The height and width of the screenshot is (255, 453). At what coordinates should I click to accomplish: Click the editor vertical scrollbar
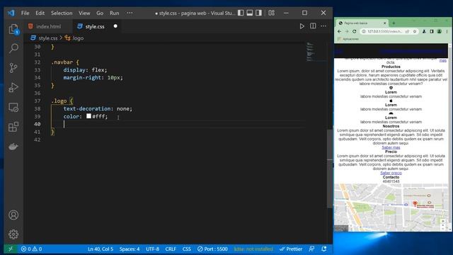[330, 169]
